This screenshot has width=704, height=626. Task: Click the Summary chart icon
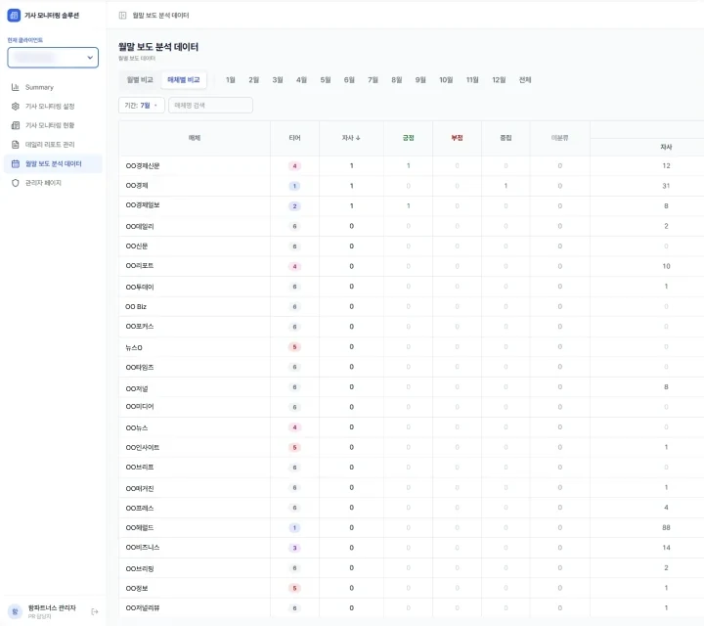click(16, 87)
